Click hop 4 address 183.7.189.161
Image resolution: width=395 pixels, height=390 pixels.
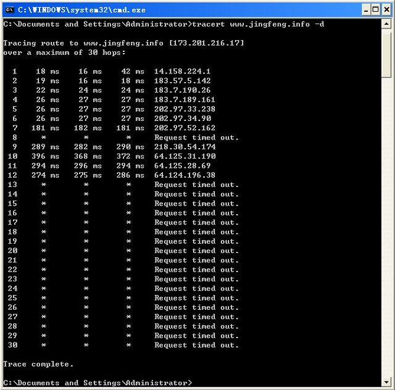185,100
